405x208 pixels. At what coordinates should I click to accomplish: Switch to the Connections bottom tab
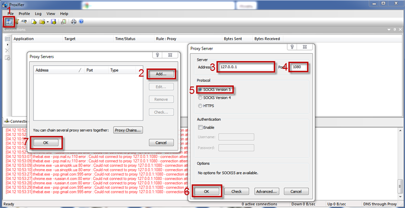pyautogui.click(x=16, y=121)
